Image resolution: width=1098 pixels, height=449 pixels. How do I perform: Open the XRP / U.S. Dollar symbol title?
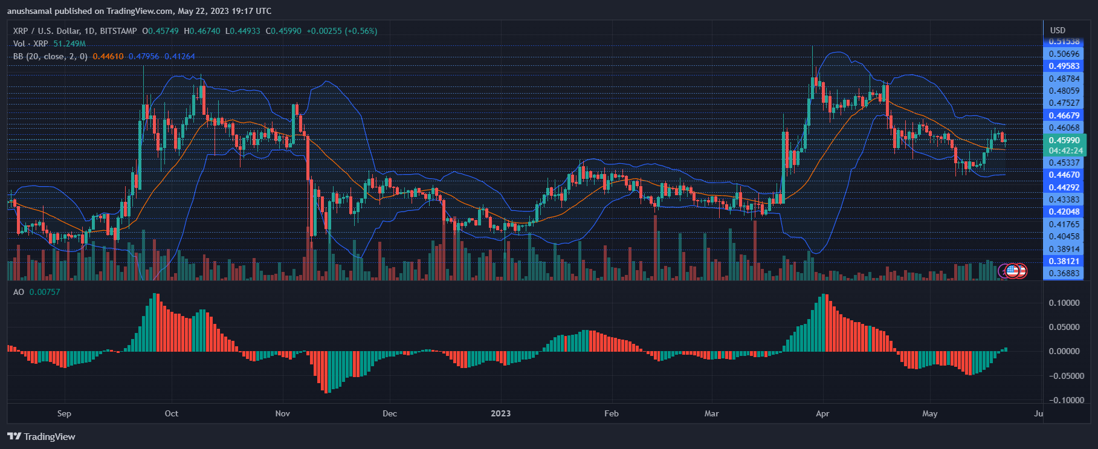(x=75, y=31)
